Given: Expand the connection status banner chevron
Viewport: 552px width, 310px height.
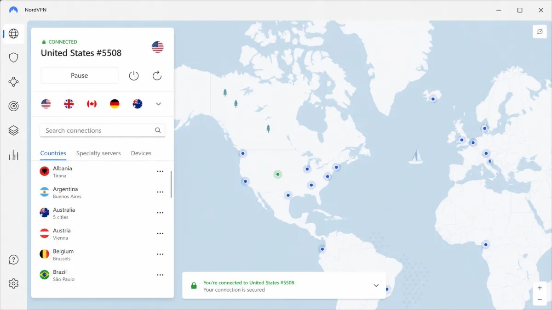Looking at the screenshot, I should coord(376,286).
